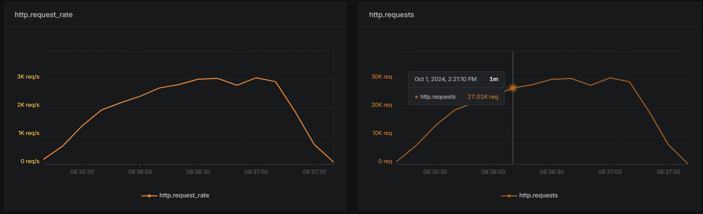Click 08:35:30 on the request_rate time axis
The height and width of the screenshot is (214, 703).
coord(82,172)
